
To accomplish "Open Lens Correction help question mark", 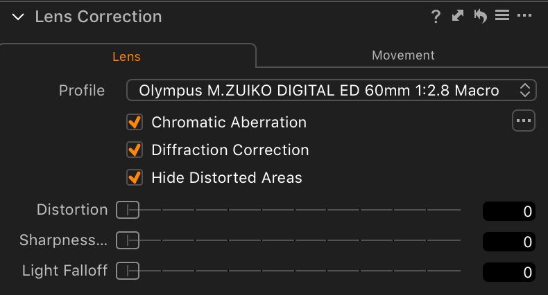I will (436, 17).
